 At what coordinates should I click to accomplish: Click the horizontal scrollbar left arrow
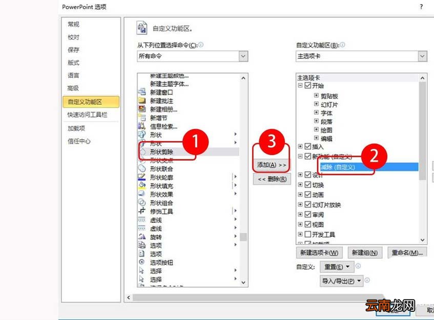point(129,298)
